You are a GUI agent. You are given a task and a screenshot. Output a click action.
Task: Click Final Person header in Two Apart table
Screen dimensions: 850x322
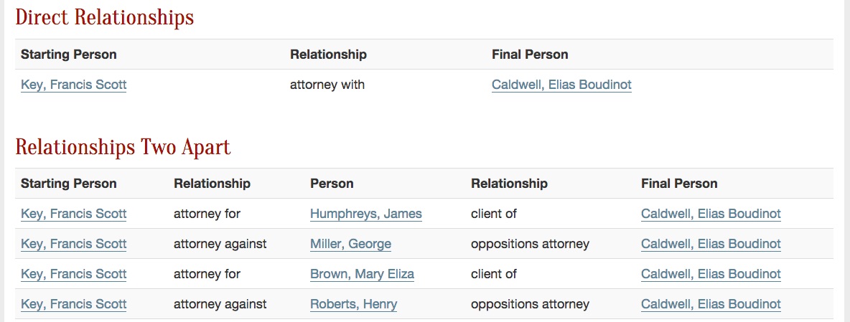[x=679, y=184]
